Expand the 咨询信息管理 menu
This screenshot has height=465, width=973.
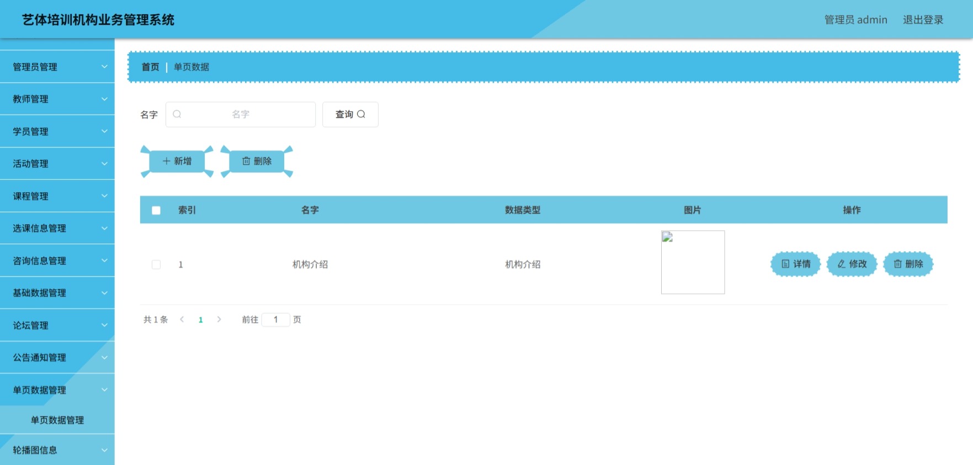57,261
